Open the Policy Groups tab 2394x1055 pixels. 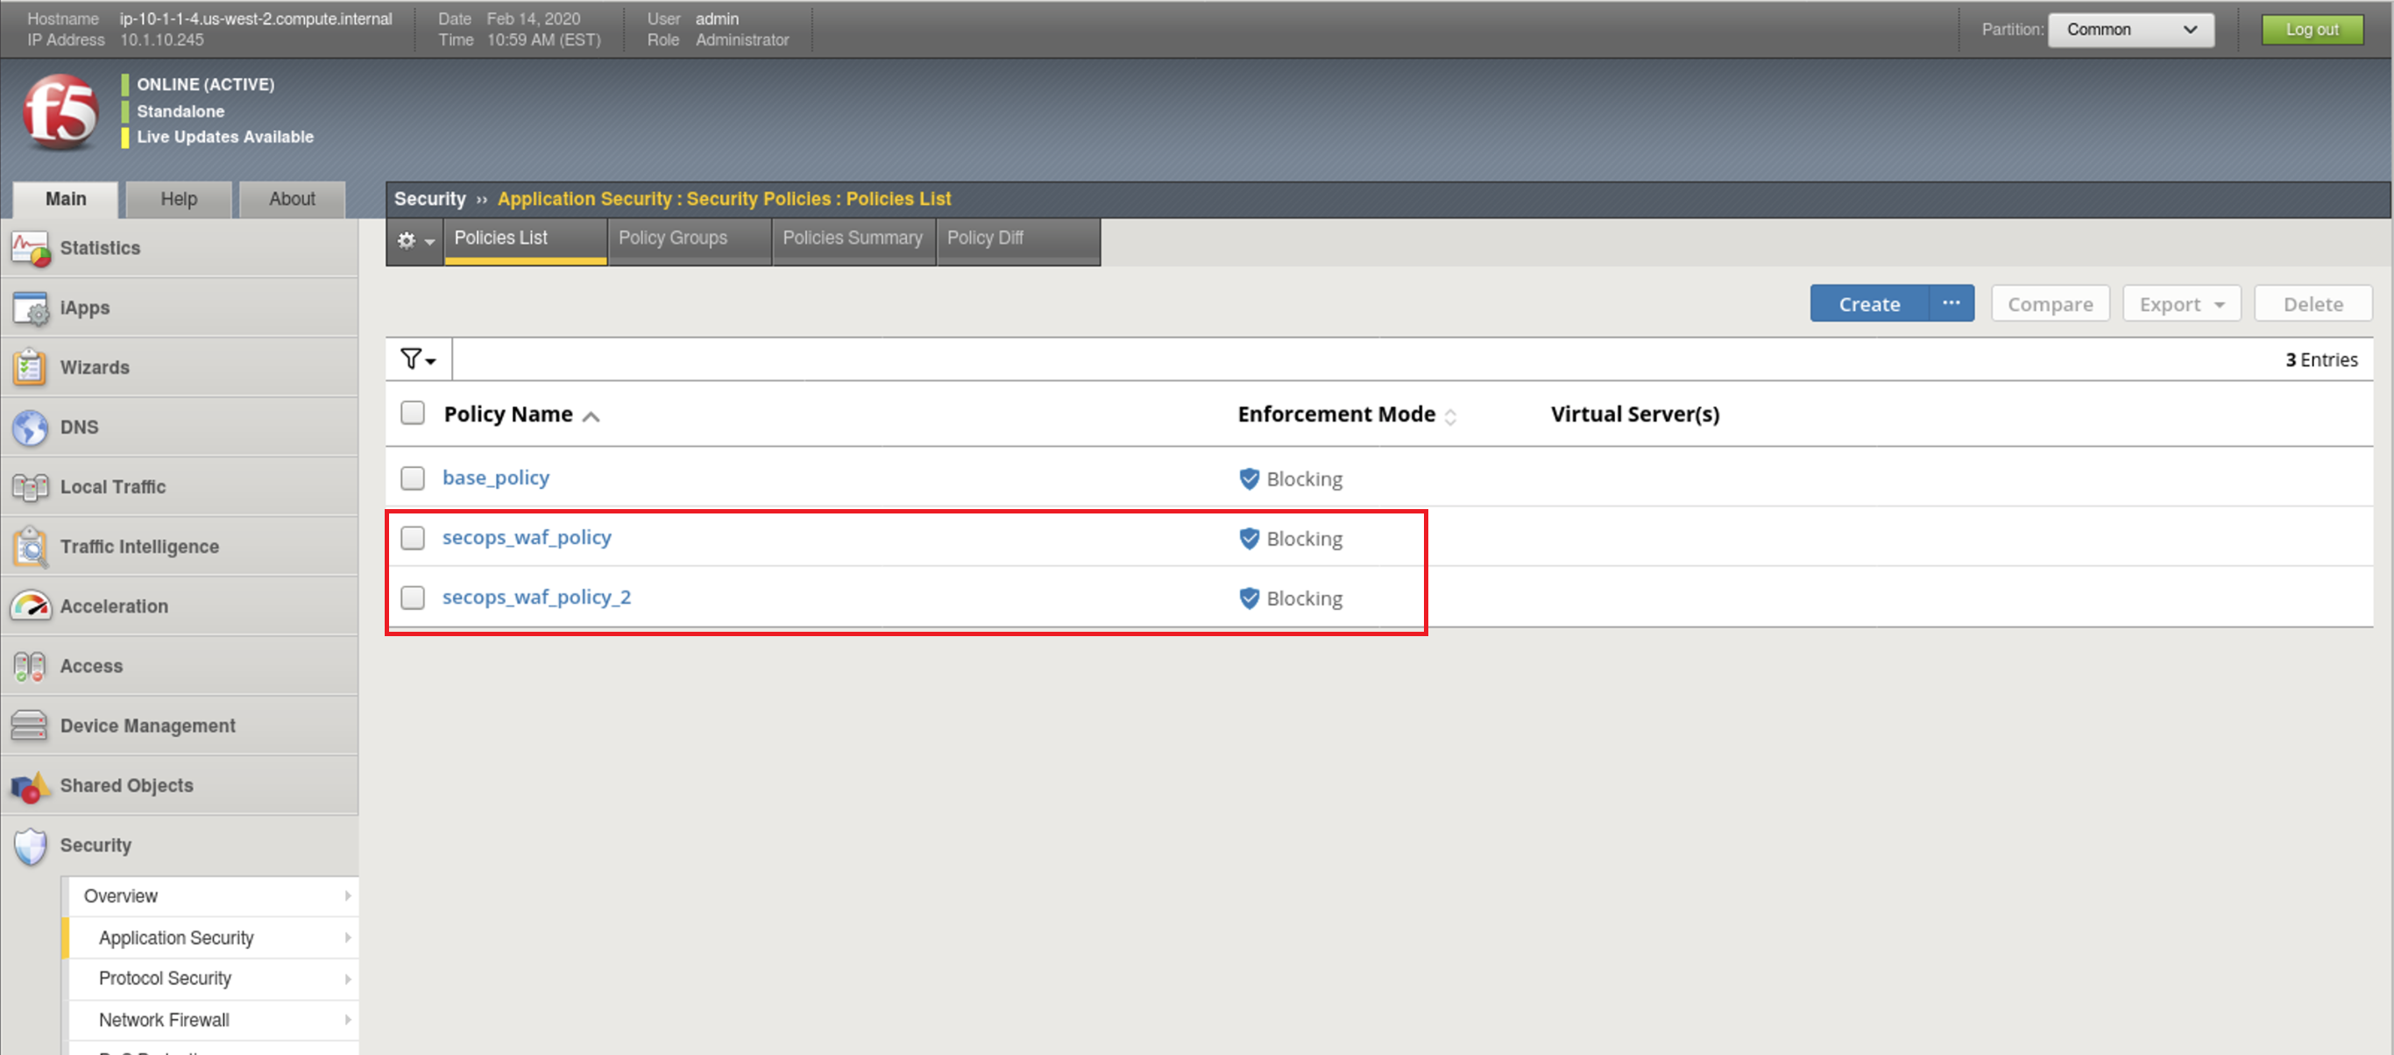click(689, 241)
